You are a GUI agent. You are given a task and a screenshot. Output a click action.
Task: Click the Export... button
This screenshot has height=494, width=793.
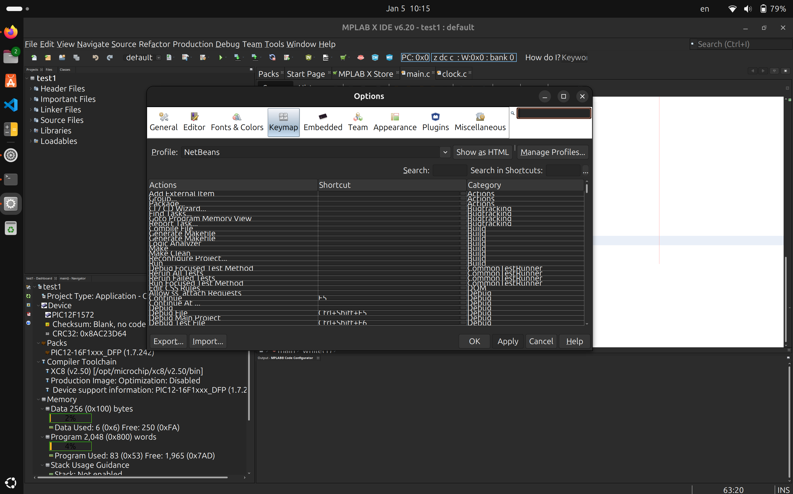coord(169,341)
